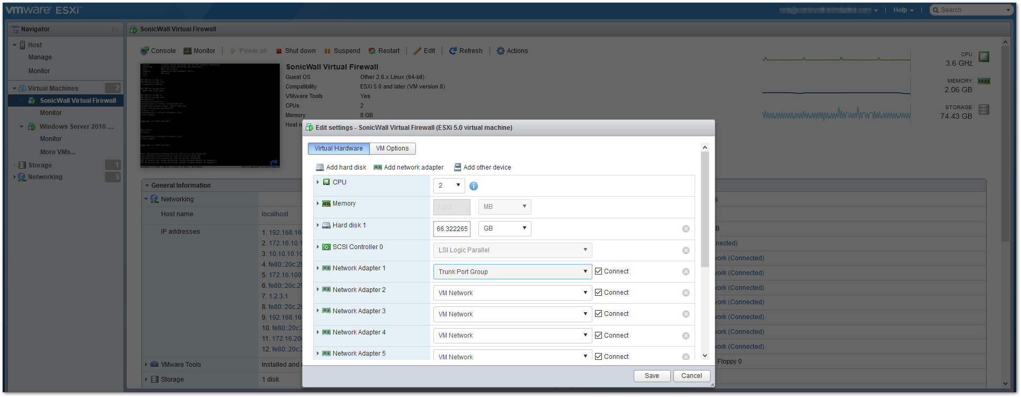Expand the CPU hardware row
Screen dimensions: 1021x397
click(318, 182)
